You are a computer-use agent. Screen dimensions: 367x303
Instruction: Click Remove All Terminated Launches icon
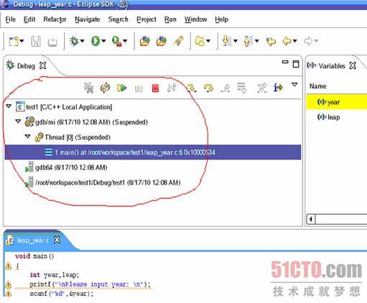[89, 88]
